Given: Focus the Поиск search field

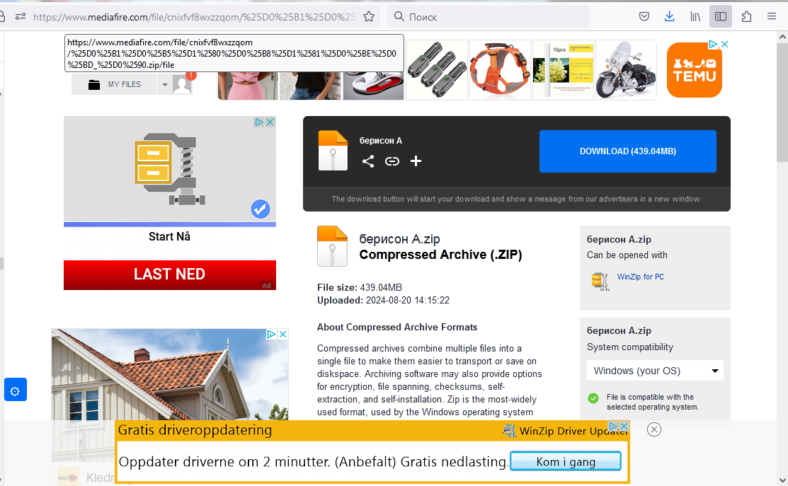Looking at the screenshot, I should pos(489,16).
